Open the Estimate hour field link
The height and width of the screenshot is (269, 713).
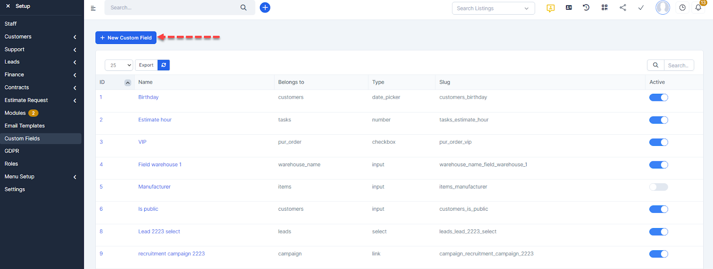[x=155, y=120]
